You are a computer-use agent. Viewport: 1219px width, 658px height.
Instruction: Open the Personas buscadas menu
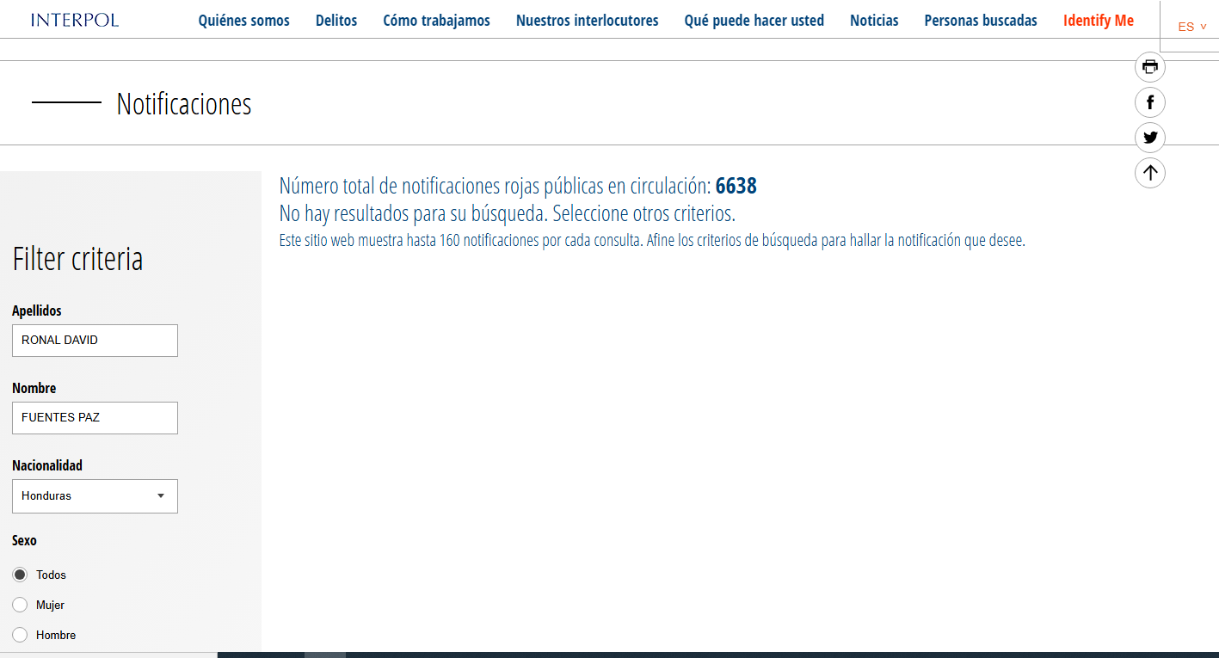(981, 21)
